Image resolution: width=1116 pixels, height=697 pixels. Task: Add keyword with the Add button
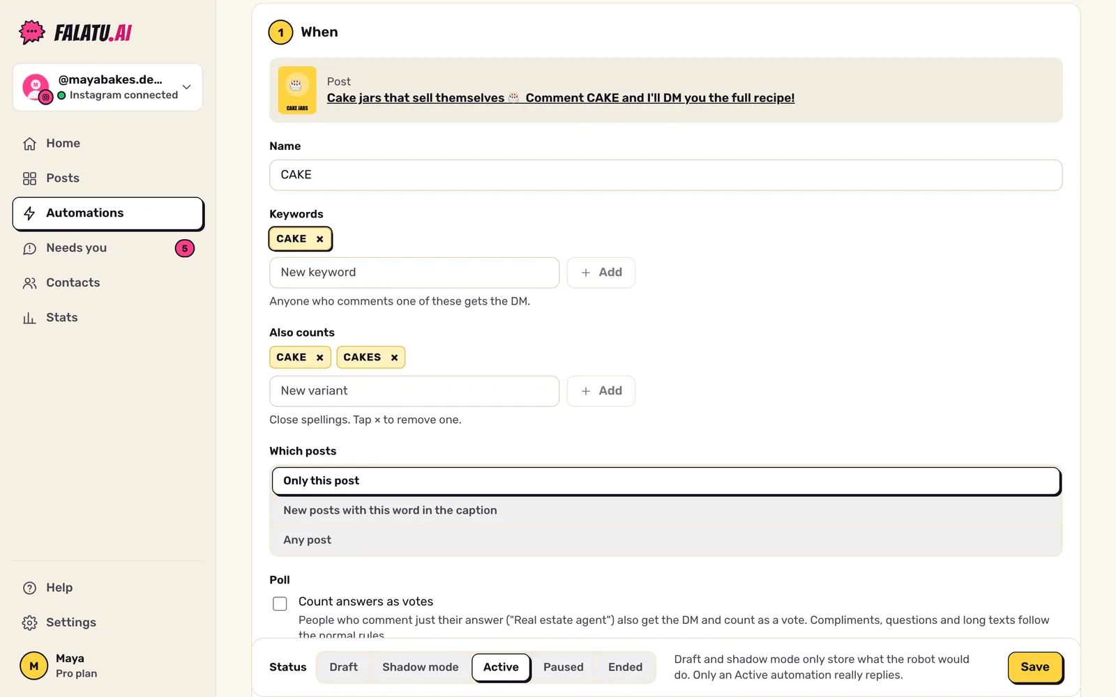601,273
